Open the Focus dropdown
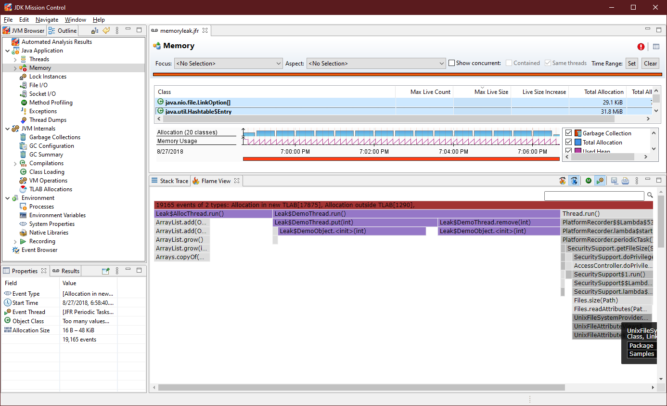 pyautogui.click(x=228, y=64)
